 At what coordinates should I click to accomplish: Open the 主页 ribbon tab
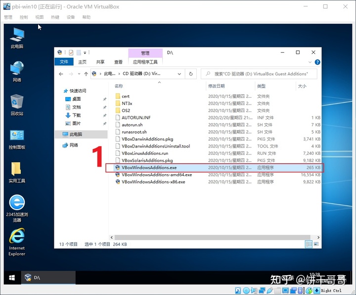pyautogui.click(x=82, y=62)
